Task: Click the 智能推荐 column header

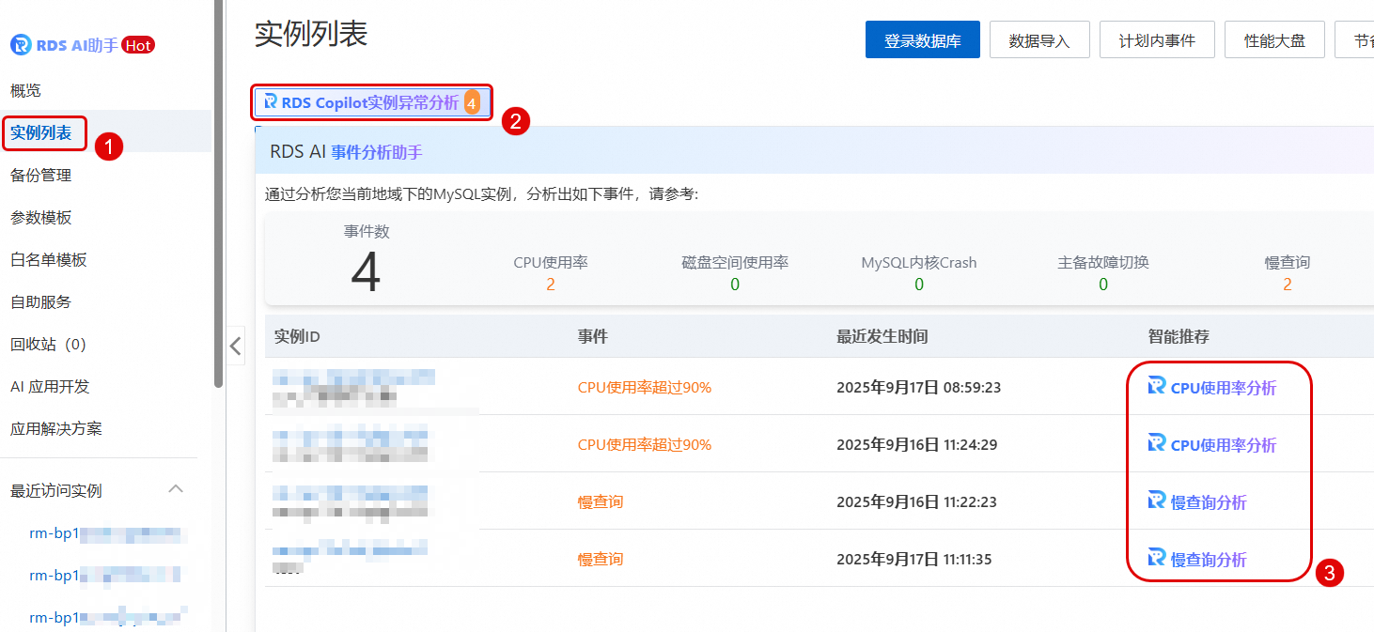Action: click(1179, 336)
